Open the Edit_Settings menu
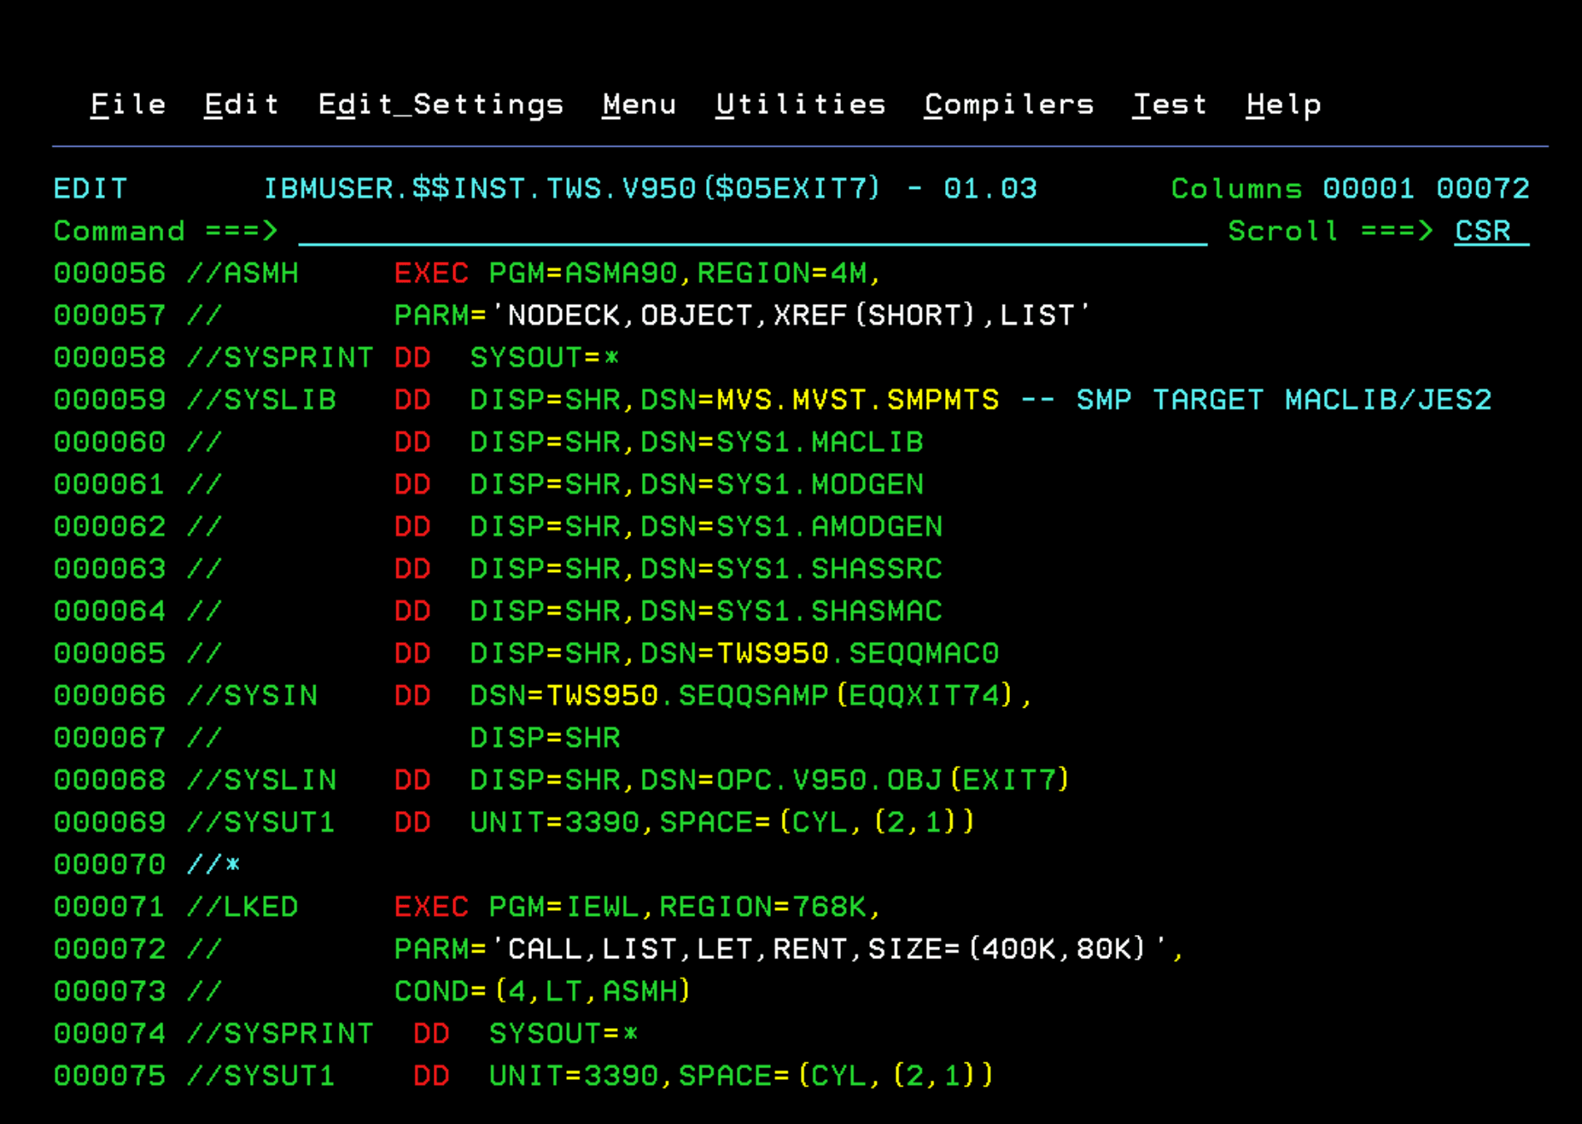The height and width of the screenshot is (1124, 1582). (441, 105)
